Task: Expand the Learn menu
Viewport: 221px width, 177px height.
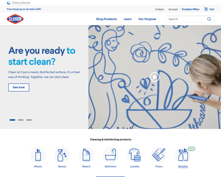Action: (127, 19)
